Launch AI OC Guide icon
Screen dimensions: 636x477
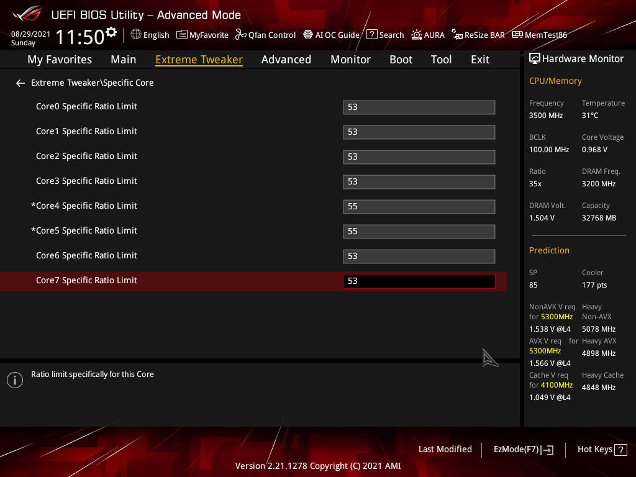308,35
